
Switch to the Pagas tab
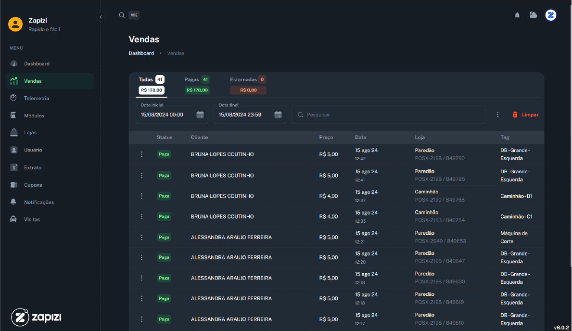pyautogui.click(x=197, y=85)
